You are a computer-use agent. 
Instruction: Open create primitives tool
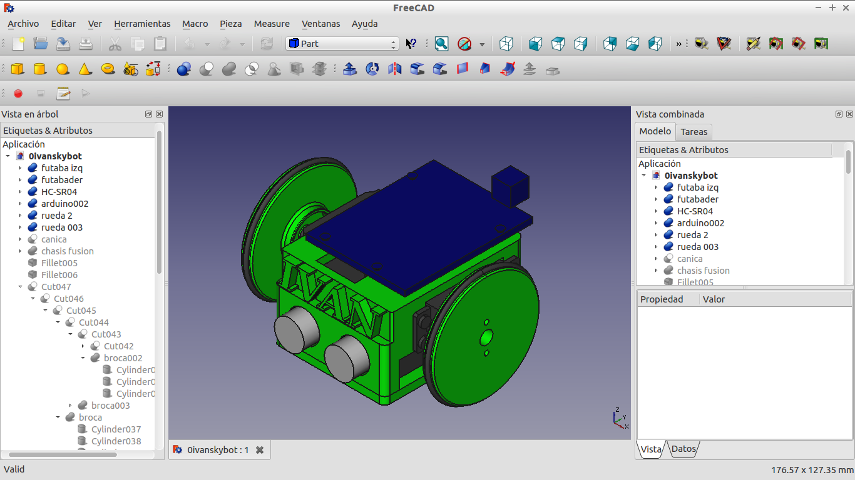pyautogui.click(x=130, y=69)
